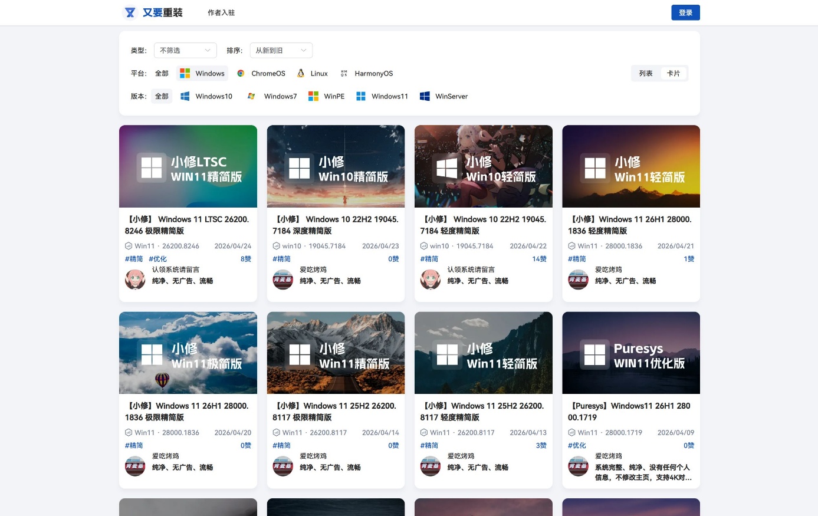Click author avatar on Win10 深度精简版 card
818x516 pixels.
click(283, 280)
